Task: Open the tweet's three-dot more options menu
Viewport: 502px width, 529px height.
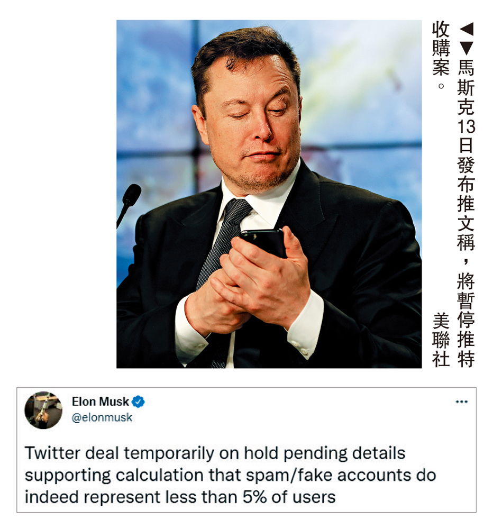Action: coord(461,402)
